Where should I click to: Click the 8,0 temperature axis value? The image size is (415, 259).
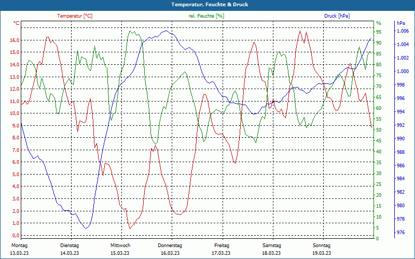click(16, 138)
